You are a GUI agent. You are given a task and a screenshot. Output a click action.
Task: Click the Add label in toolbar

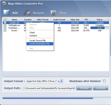pos(15,13)
